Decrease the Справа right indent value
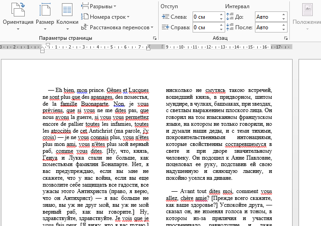The width and height of the screenshot is (321, 226). tap(221, 30)
